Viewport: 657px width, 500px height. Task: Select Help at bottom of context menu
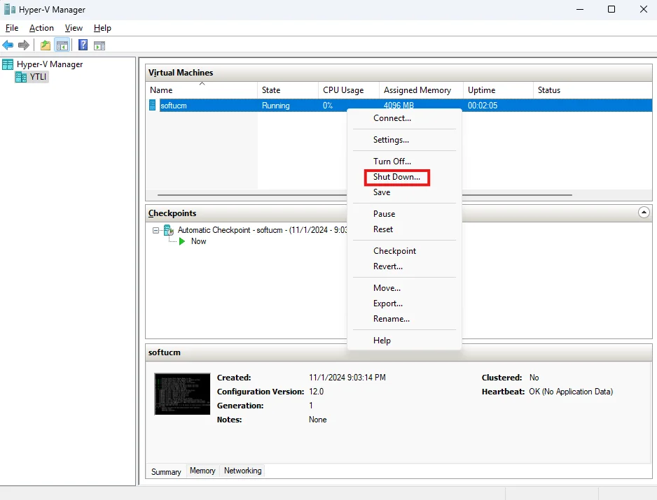pyautogui.click(x=404, y=341)
